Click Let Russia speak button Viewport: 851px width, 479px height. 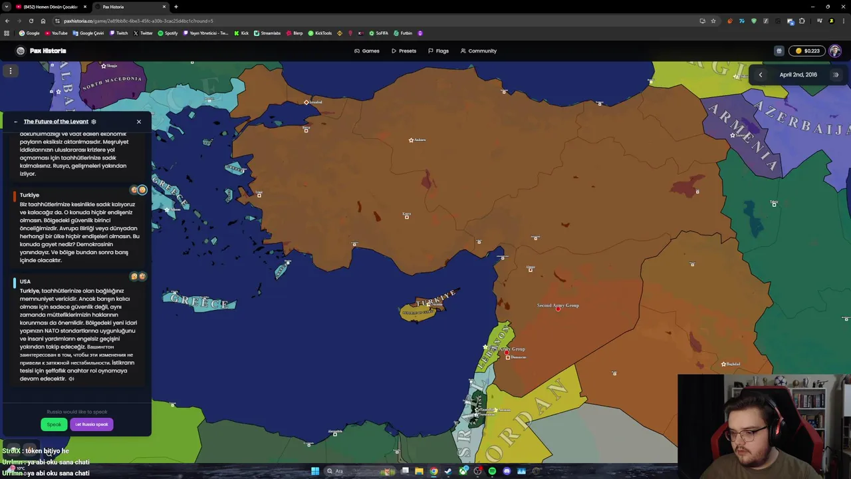92,424
